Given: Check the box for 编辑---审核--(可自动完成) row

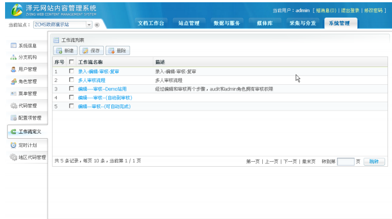Looking at the screenshot, I should tap(71, 106).
